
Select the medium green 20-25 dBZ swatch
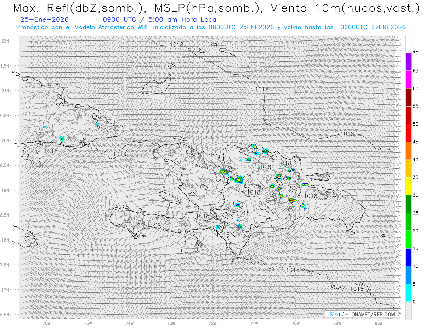408,222
